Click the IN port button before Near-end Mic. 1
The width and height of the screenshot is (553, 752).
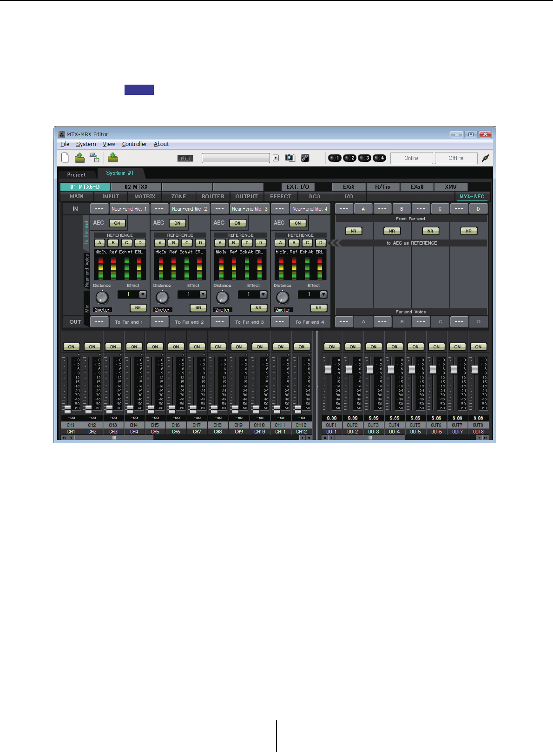click(99, 209)
